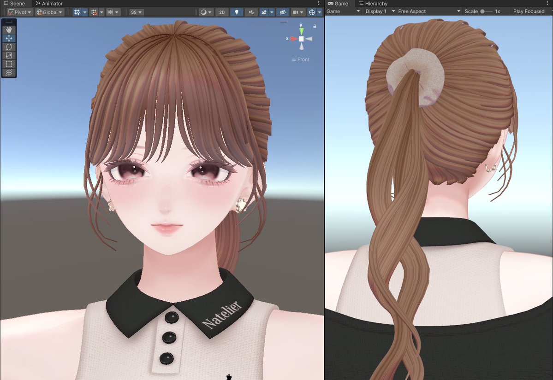Toggle 2D view mode

coord(222,12)
